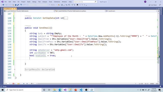
Task: Click the search magnifier icon in title bar
Action: [95, 2]
